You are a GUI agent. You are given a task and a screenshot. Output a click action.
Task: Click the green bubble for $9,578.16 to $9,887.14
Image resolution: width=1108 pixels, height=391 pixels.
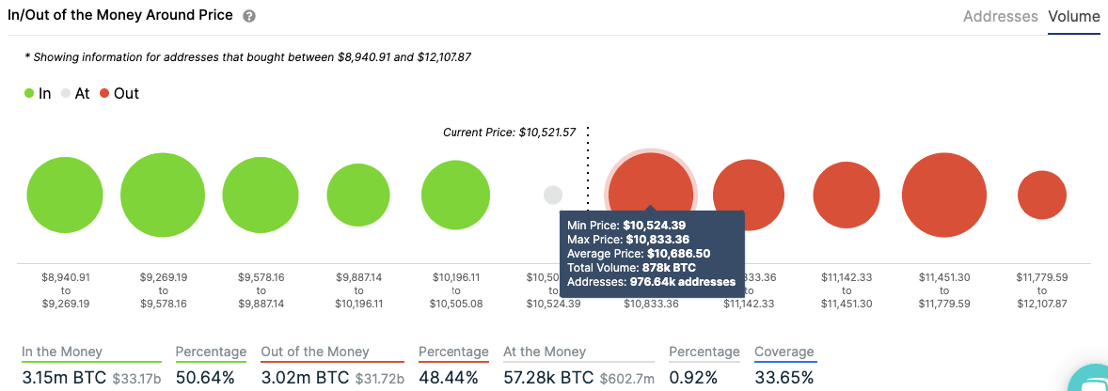pos(261,195)
